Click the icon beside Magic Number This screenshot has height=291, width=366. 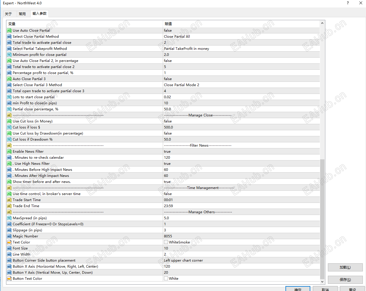click(9, 236)
